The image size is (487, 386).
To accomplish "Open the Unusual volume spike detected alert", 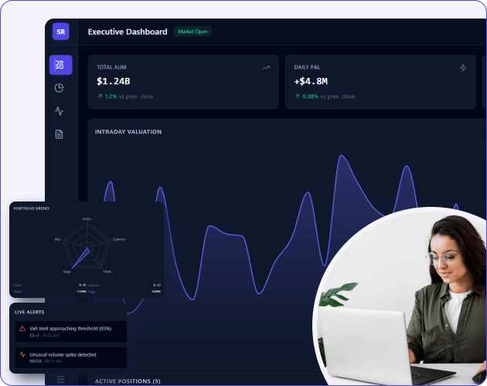I will click(x=71, y=357).
